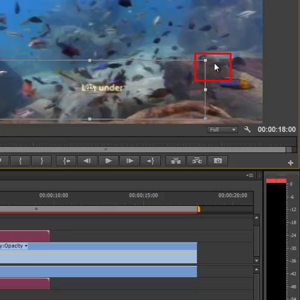Click the orange timeline playhead marker

[x=199, y=209]
